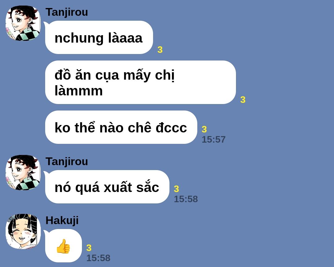Click read count above 15:57 timestamp

pyautogui.click(x=204, y=129)
